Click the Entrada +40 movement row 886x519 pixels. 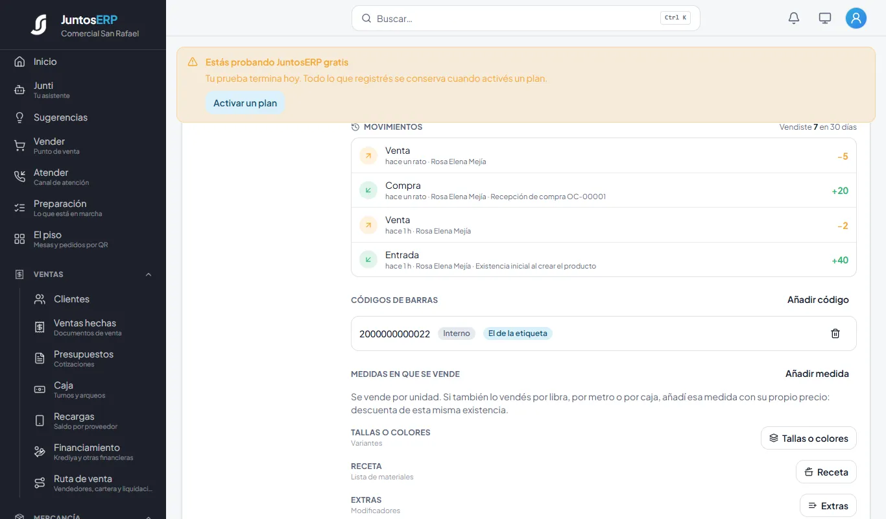pyautogui.click(x=604, y=260)
